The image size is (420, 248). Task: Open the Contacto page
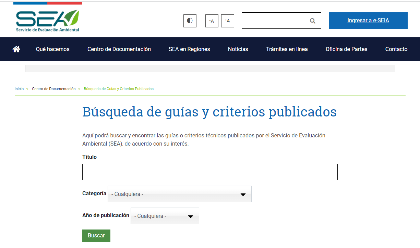(x=396, y=49)
